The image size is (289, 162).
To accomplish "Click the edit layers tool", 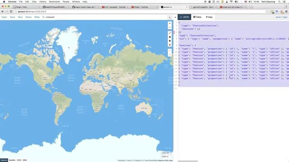I will pyautogui.click(x=170, y=51).
